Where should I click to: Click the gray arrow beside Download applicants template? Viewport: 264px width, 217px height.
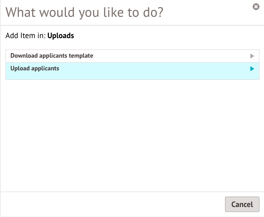252,56
